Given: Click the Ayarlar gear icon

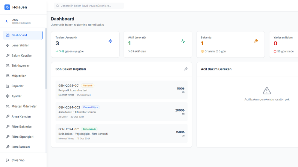Looking at the screenshot, I should 8,96.
